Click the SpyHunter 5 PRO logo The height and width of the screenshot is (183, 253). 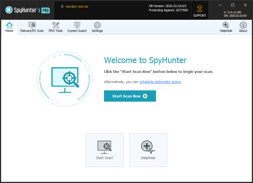[x=27, y=10]
